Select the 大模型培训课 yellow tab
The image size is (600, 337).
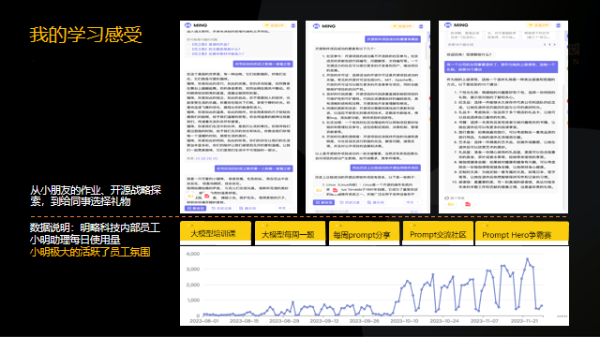(x=216, y=233)
